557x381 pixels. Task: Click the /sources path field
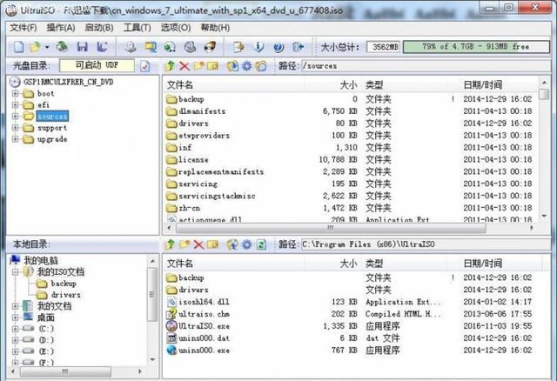(x=426, y=66)
